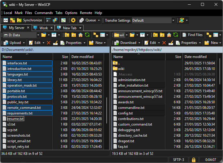
Task: Open the Commands menu
Action: [x=43, y=13]
